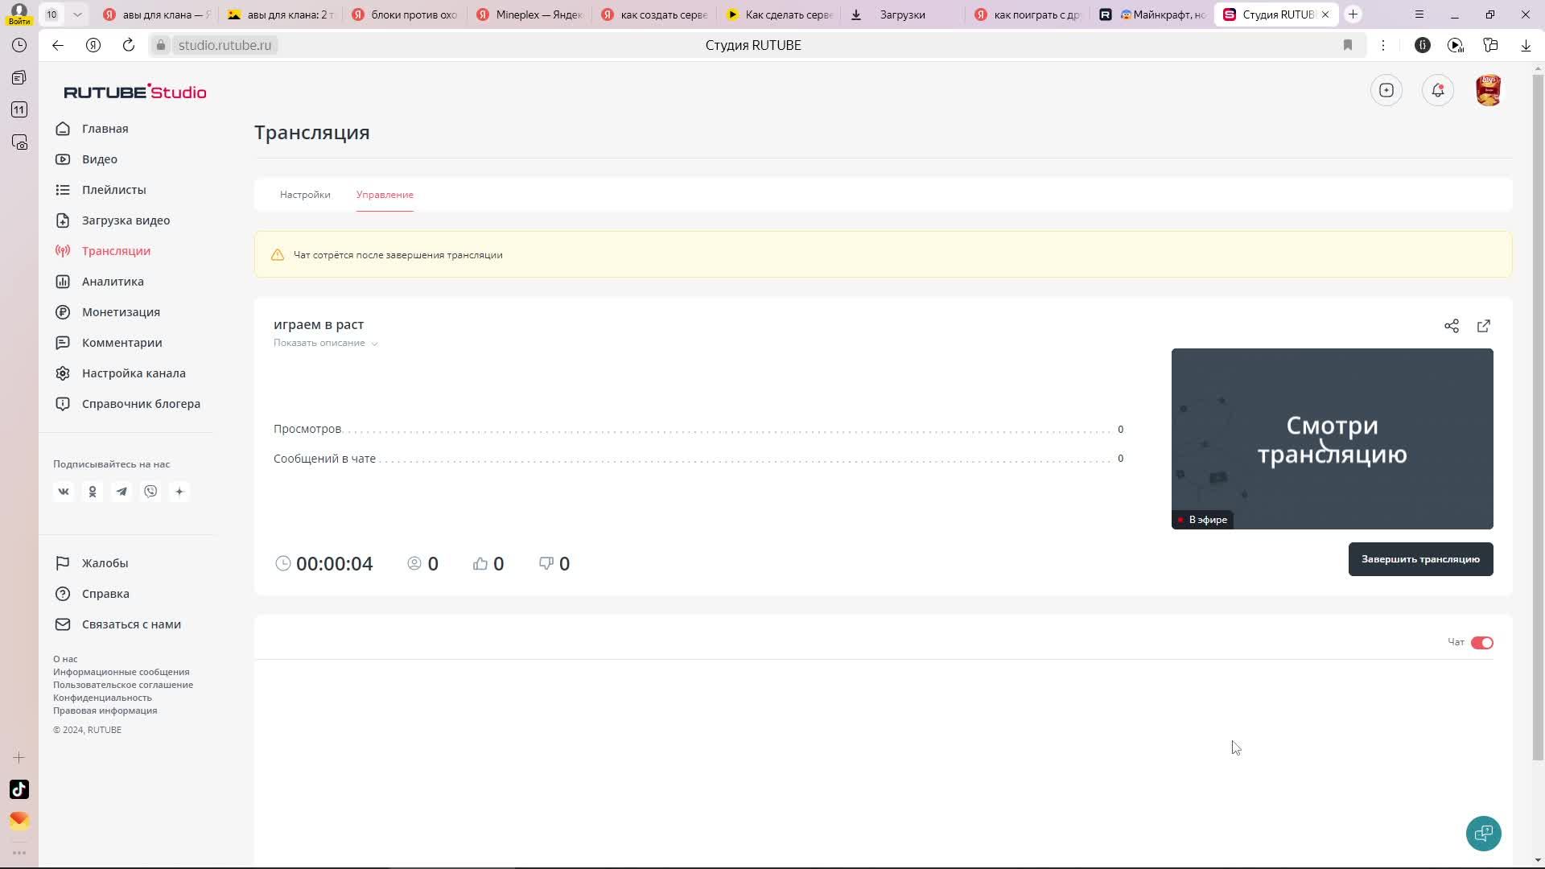
Task: Switch to the Загрузки tab
Action: point(901,14)
